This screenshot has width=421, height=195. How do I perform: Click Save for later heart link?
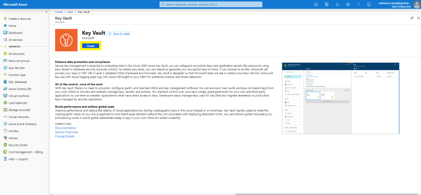[118, 34]
